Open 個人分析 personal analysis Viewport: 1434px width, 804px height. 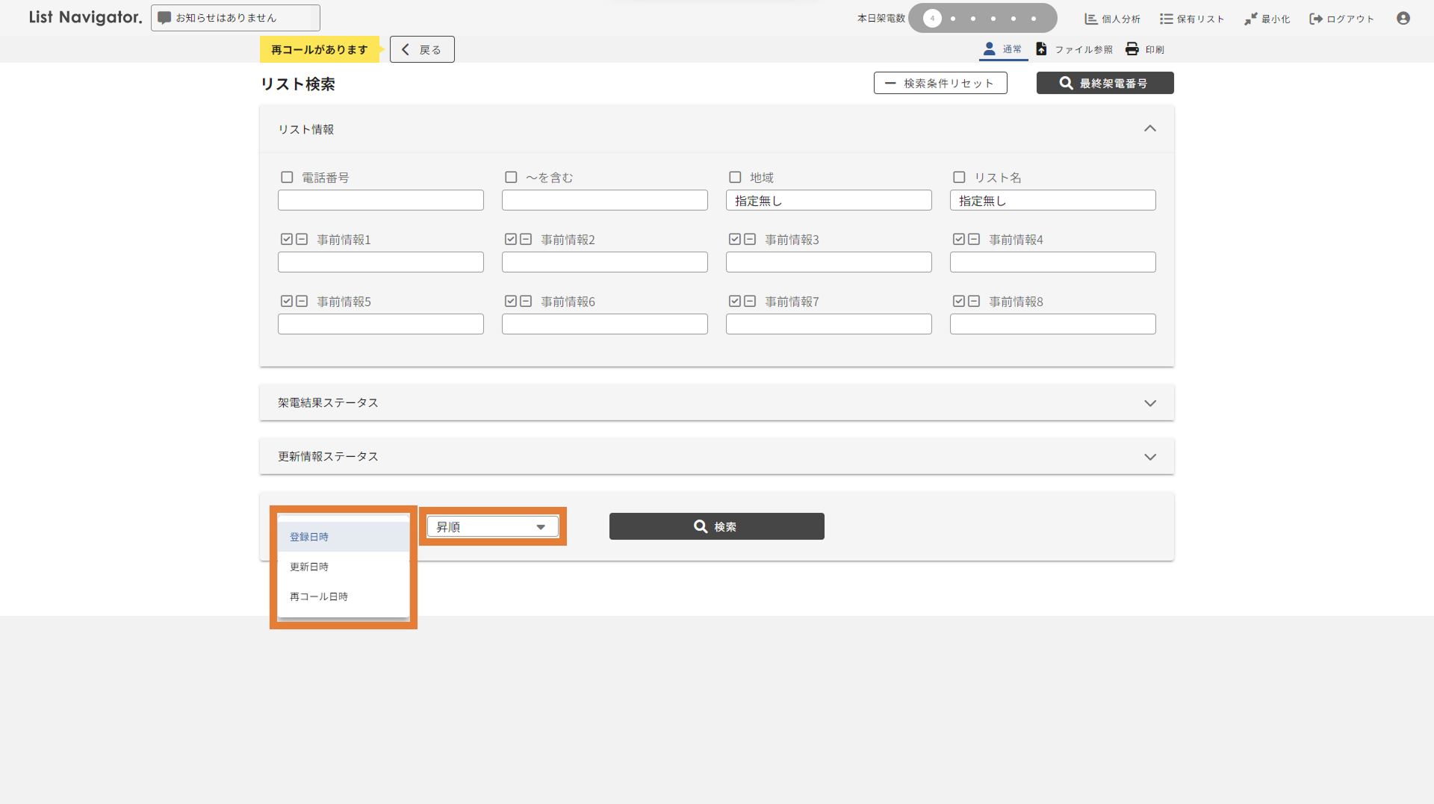click(1112, 19)
